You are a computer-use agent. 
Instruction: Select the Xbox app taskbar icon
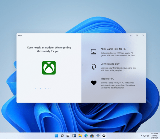coord(104,136)
